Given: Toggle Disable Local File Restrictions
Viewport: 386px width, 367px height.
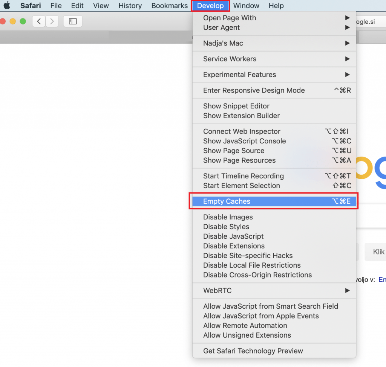Looking at the screenshot, I should tap(274, 265).
